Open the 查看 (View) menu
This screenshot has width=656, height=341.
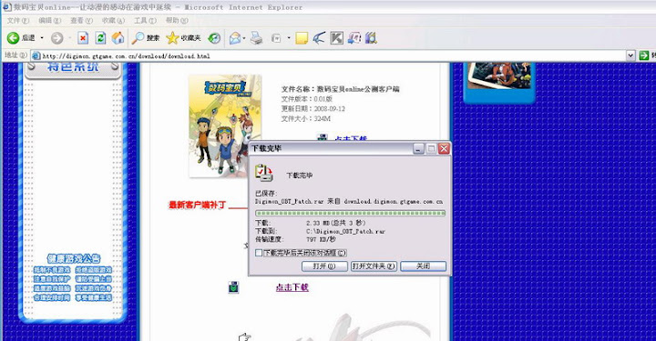coord(82,20)
